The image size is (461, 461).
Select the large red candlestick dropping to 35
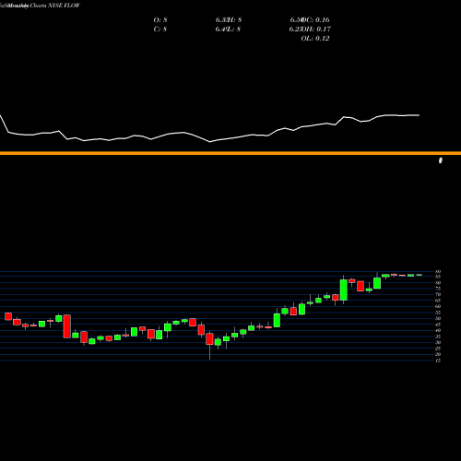(67, 326)
